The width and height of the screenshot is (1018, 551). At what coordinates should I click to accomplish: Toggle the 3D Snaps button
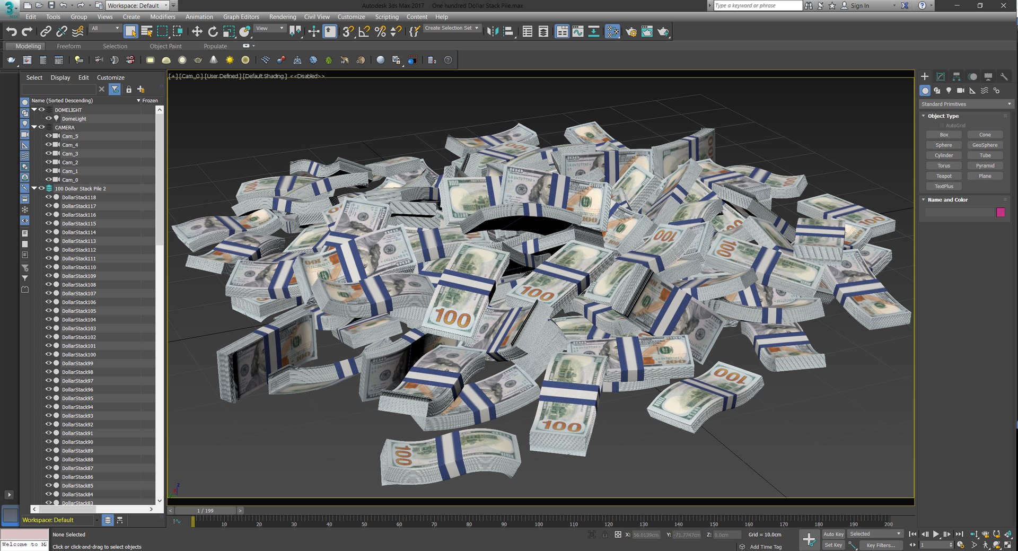pos(348,32)
